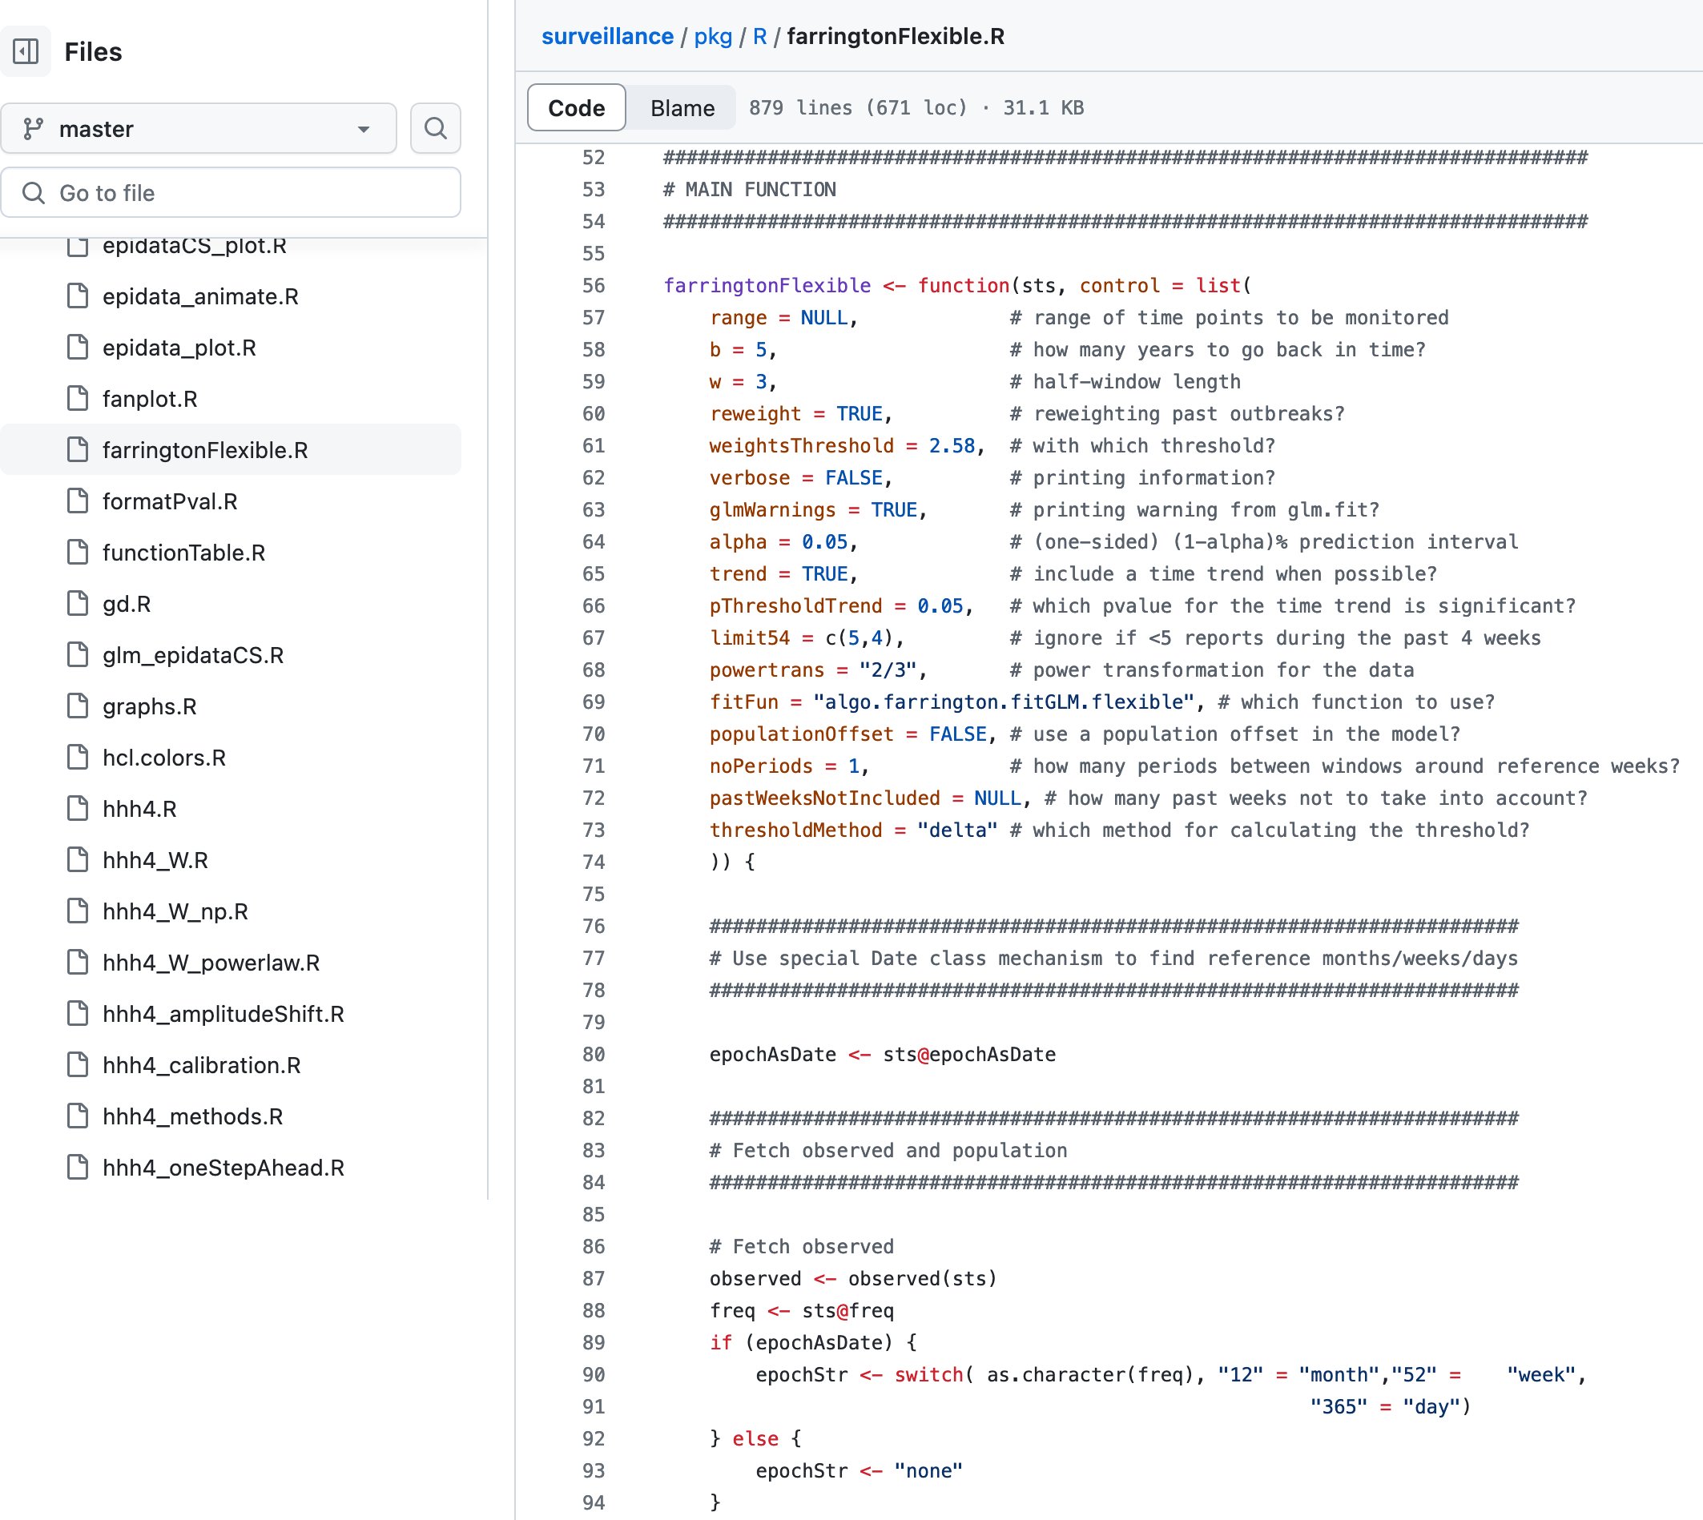Viewport: 1703px width, 1520px height.
Task: Click file icon beside fanplot.R
Action: [x=78, y=399]
